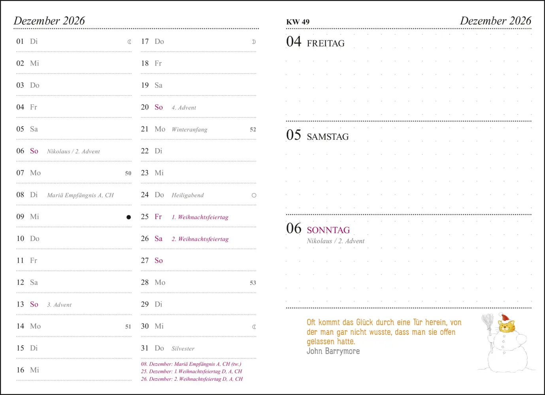Select week number 53 on 28 Mo
The image size is (545, 395).
tap(253, 283)
